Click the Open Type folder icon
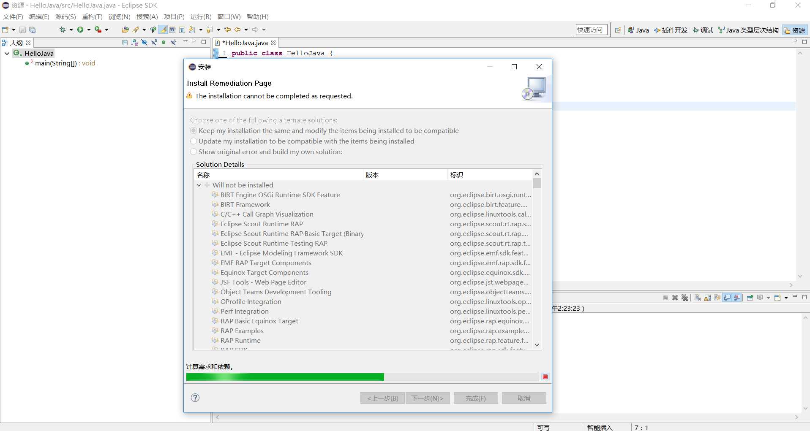 [125, 30]
